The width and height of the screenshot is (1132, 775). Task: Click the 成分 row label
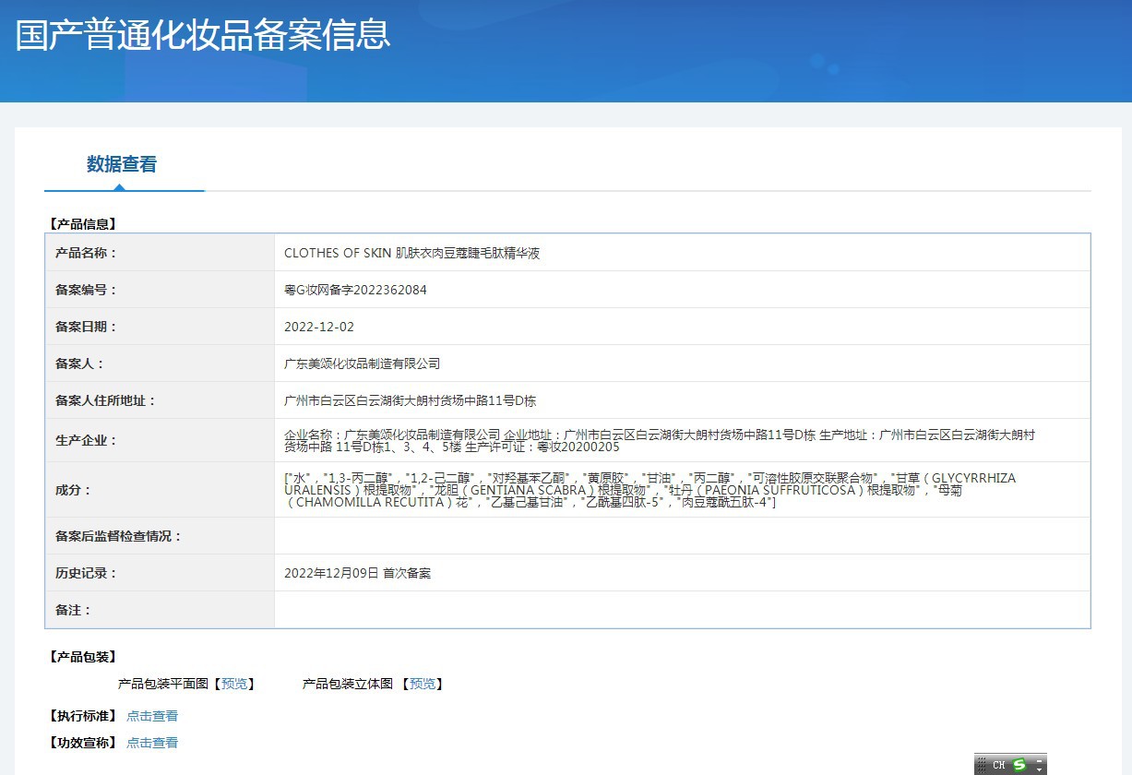point(74,490)
